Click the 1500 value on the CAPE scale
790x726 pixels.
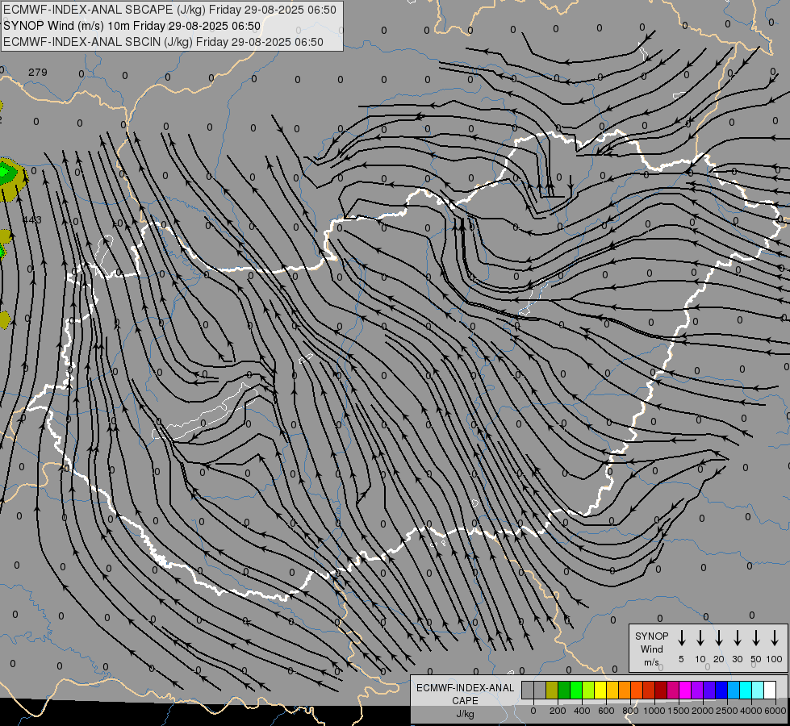coord(679,711)
